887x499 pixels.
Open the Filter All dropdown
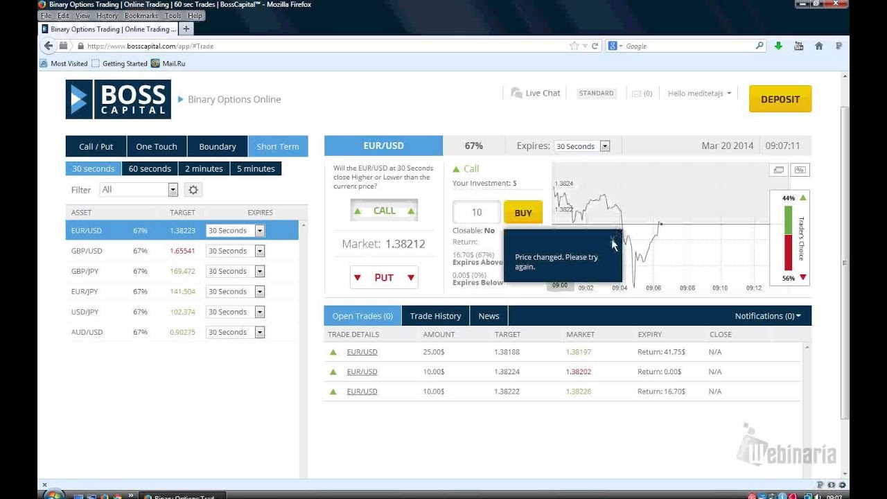point(173,190)
